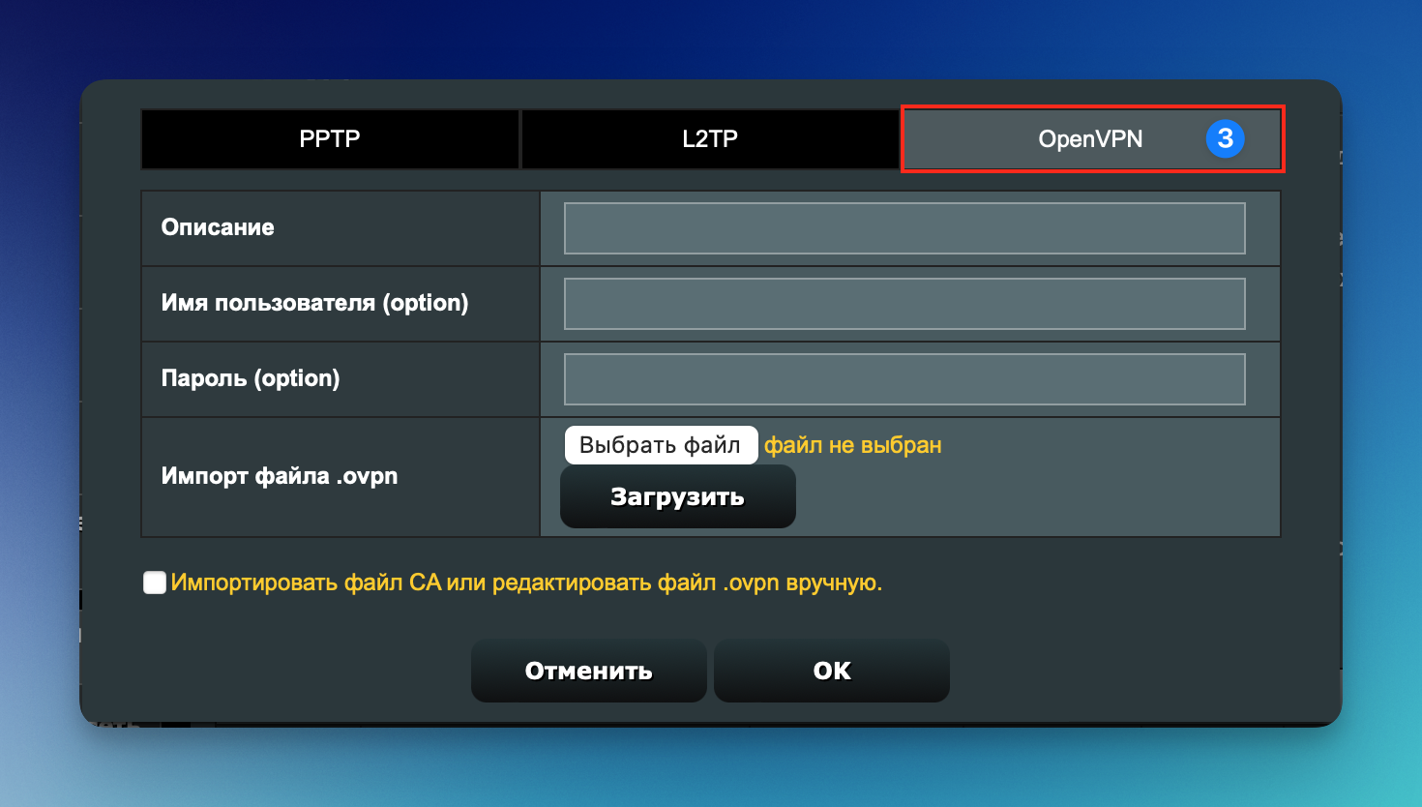Enable the import CA file checkbox
The width and height of the screenshot is (1422, 807).
tap(155, 583)
